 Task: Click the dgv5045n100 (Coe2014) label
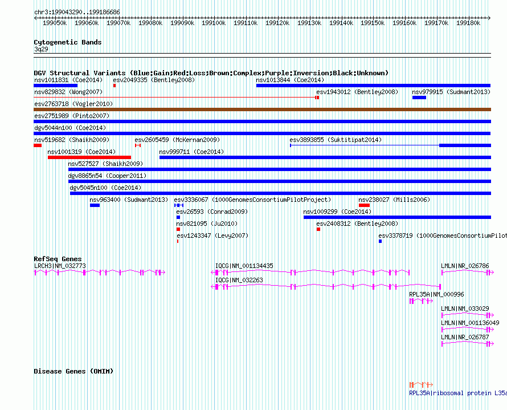(105, 188)
